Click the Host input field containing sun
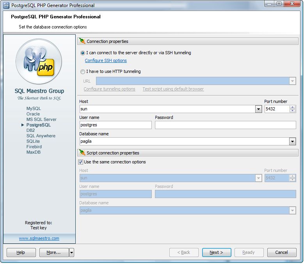The image size is (304, 264). coord(167,109)
